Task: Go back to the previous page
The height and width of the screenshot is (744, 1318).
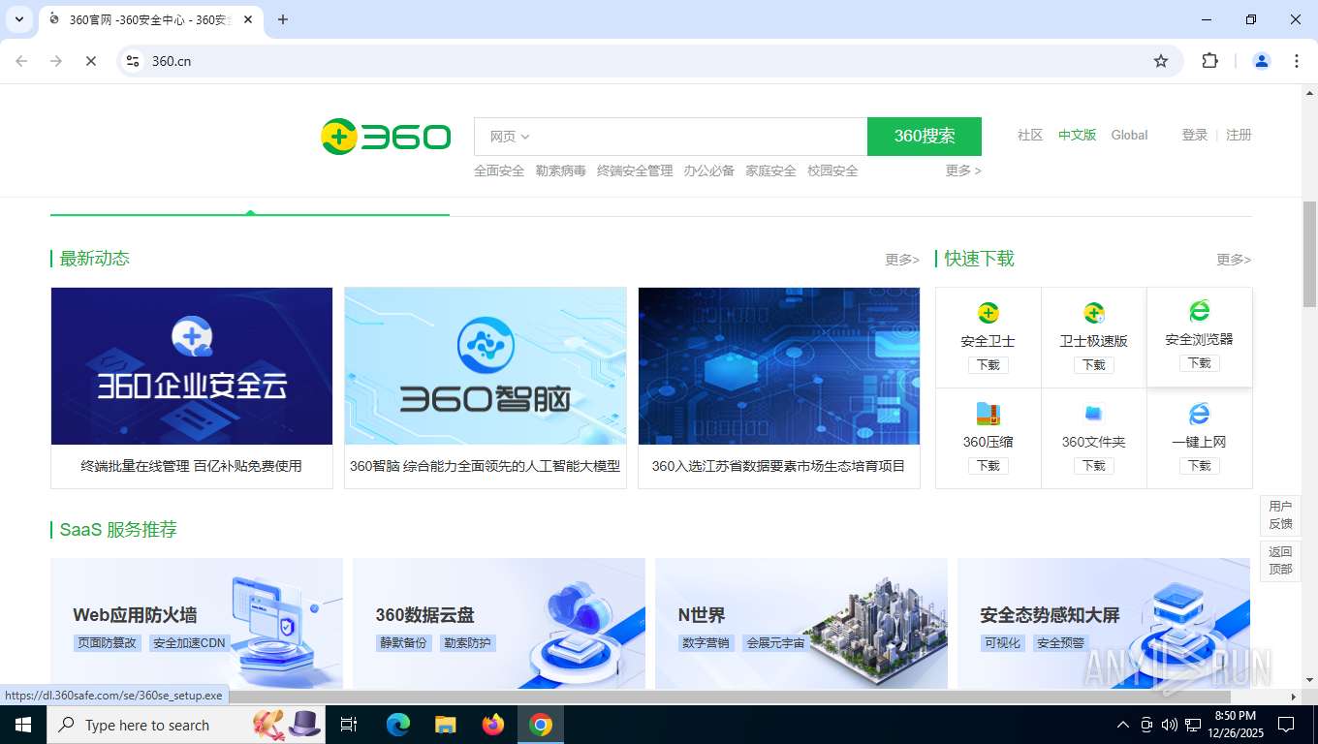Action: (x=21, y=61)
